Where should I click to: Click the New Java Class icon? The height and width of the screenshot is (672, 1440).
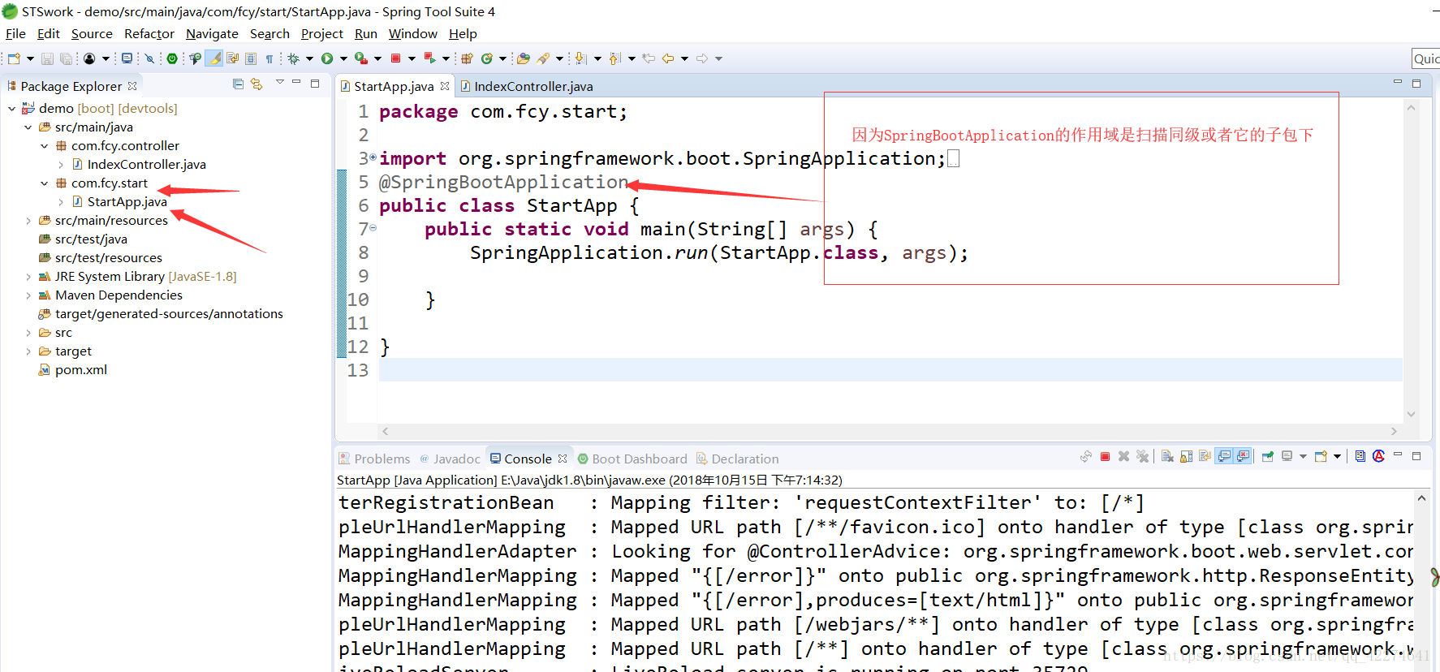(x=487, y=58)
